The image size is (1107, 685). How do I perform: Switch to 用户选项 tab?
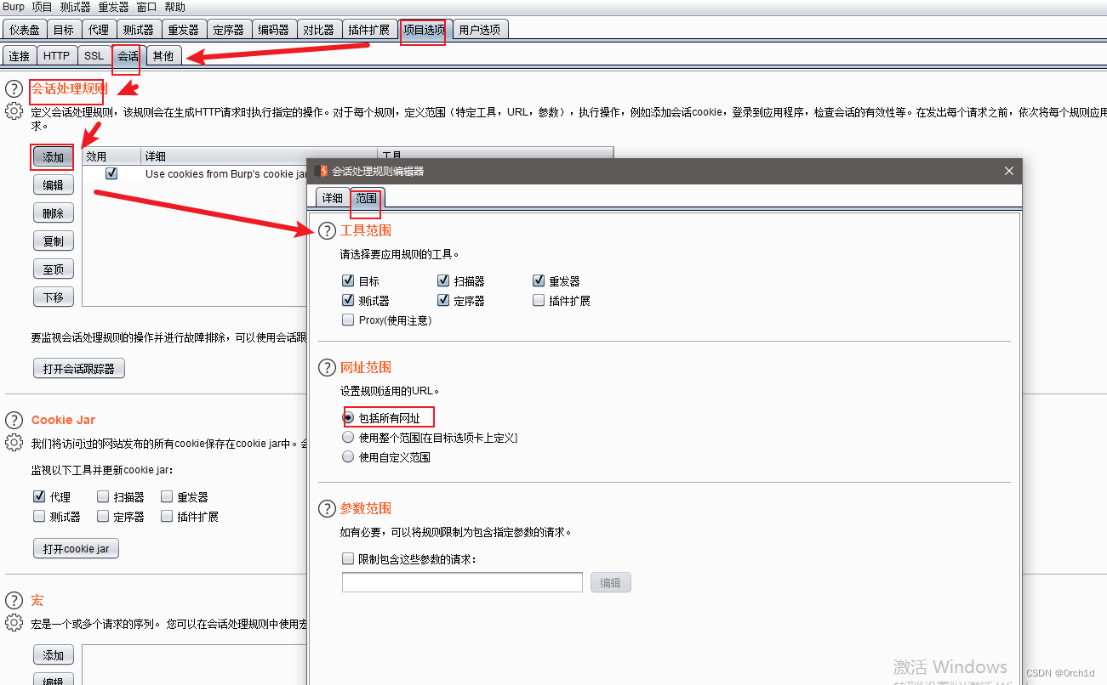point(481,30)
